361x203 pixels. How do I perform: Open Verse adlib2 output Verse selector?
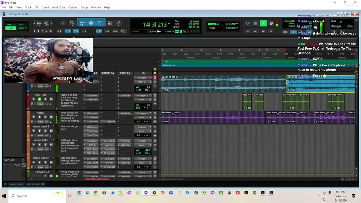tap(143, 163)
